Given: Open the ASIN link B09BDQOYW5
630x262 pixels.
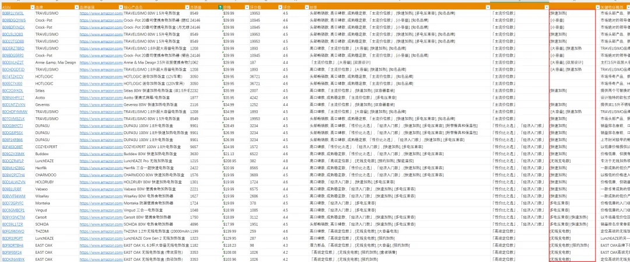Looking at the screenshot, I should click(13, 20).
